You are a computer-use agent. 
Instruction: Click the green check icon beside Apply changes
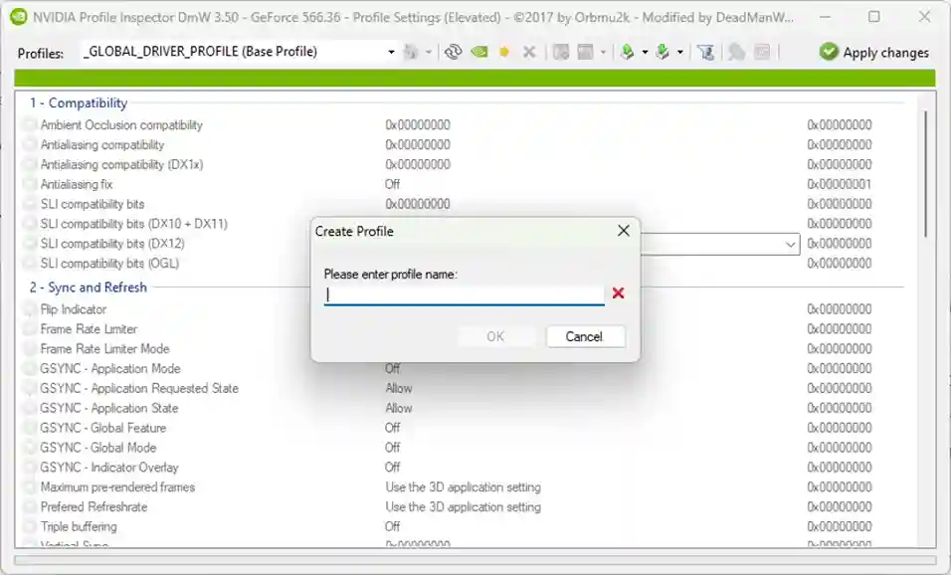[x=829, y=52]
